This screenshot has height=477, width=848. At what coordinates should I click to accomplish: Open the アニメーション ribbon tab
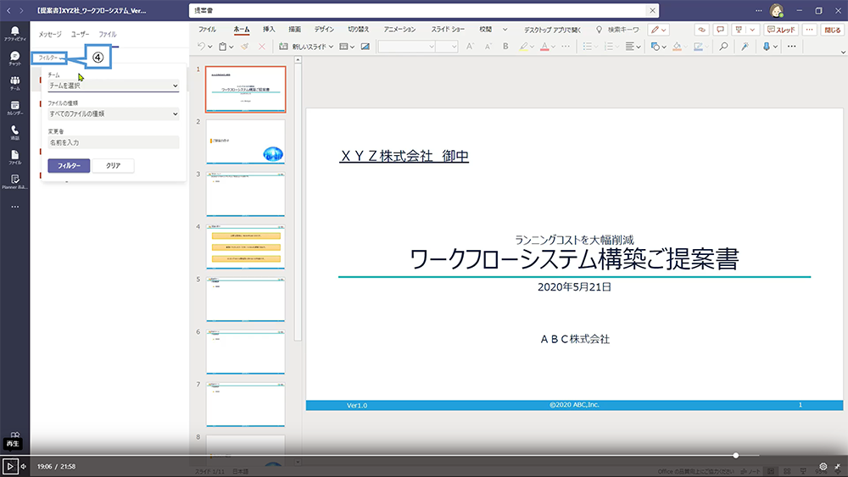(399, 30)
